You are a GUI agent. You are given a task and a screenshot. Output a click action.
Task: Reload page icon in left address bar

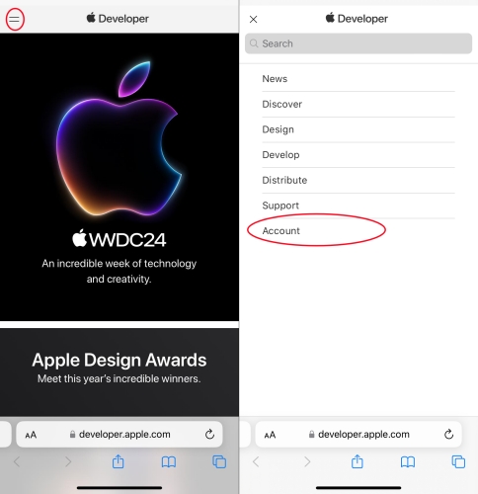(209, 435)
